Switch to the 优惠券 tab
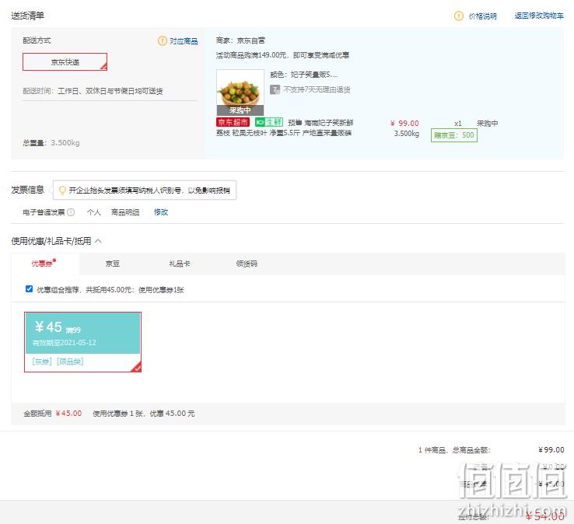Screen dimensions: 574x524 (45, 264)
